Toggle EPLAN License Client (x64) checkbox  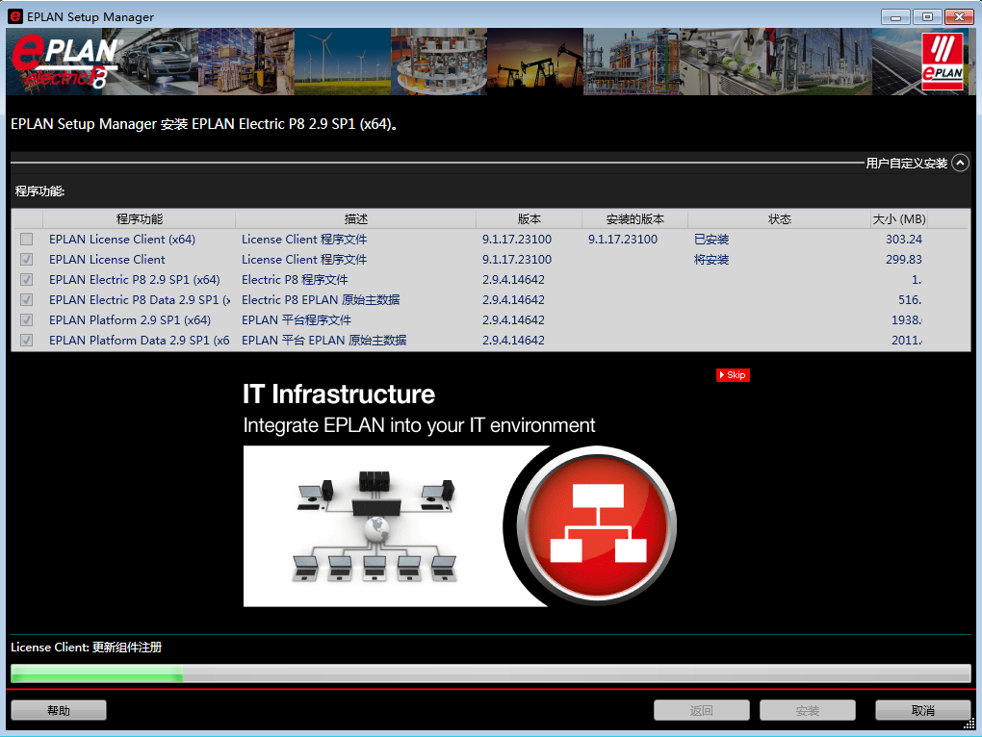[27, 240]
